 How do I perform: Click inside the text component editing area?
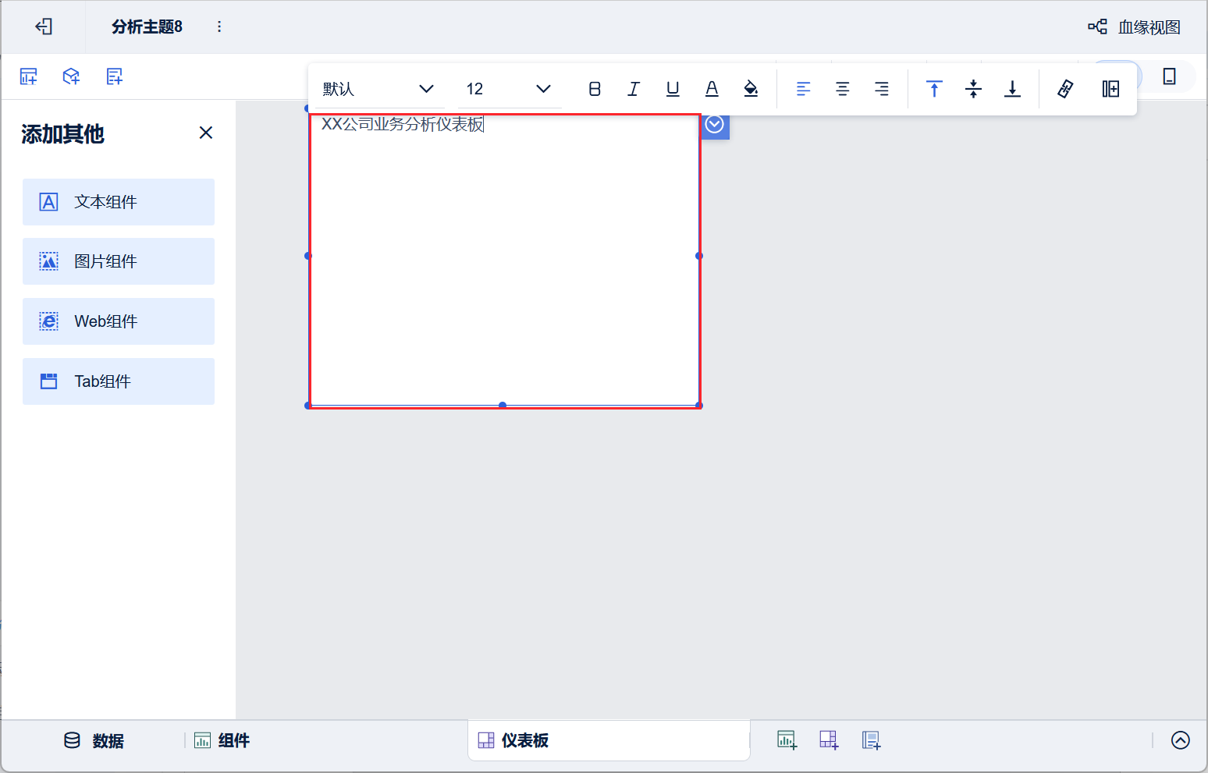pos(505,261)
